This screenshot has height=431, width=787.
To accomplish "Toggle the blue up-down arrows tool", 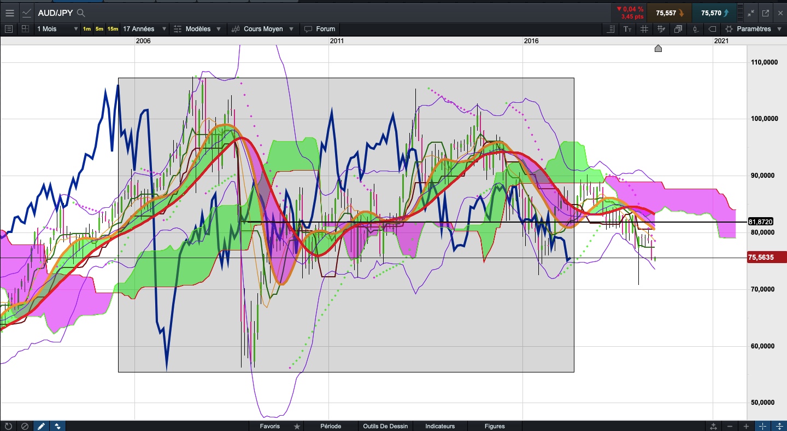I will (x=57, y=426).
